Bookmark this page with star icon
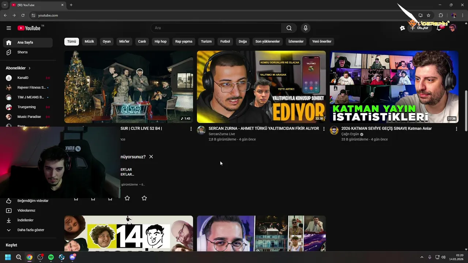Viewport: 468px width, 263px height. [x=429, y=15]
